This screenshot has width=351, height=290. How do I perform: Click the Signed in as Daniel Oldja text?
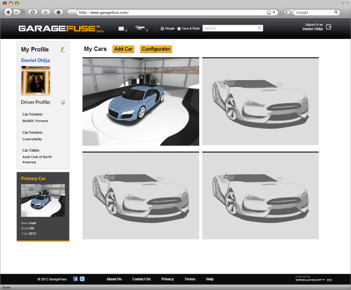point(313,27)
